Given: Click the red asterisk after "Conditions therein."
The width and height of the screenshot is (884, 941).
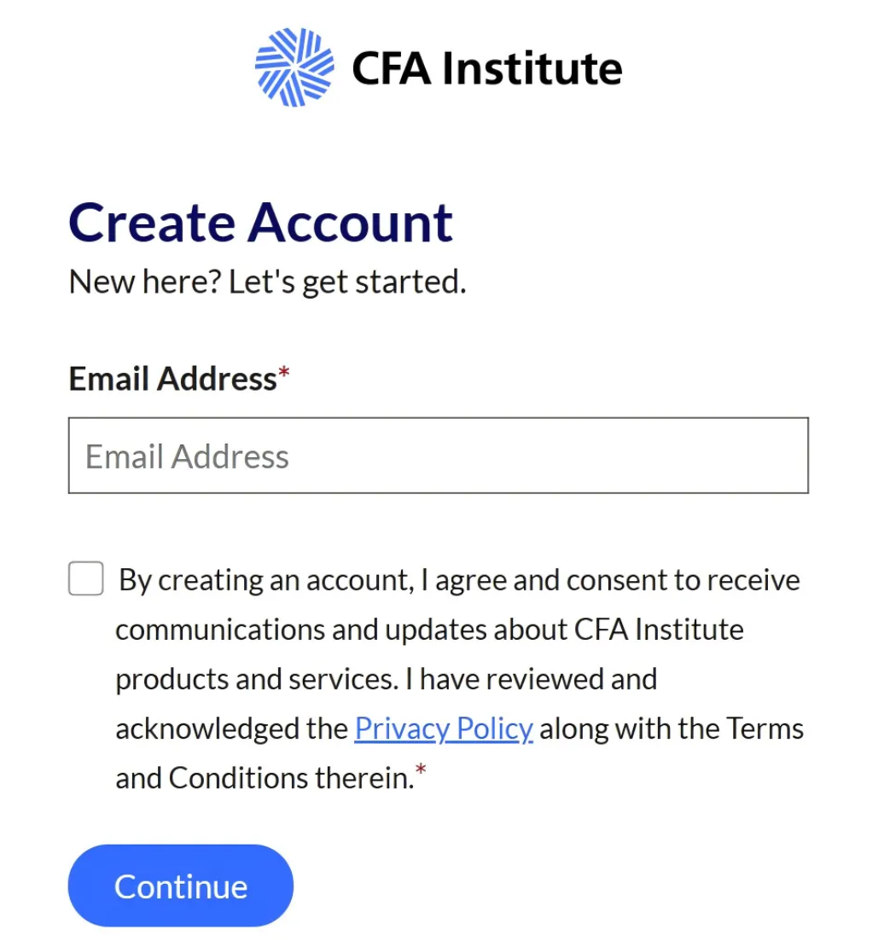Looking at the screenshot, I should 421,773.
